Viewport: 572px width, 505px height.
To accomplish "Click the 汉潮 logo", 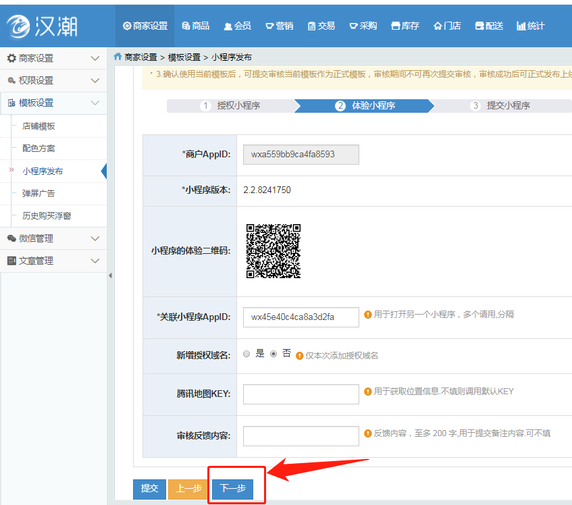I will (x=43, y=26).
